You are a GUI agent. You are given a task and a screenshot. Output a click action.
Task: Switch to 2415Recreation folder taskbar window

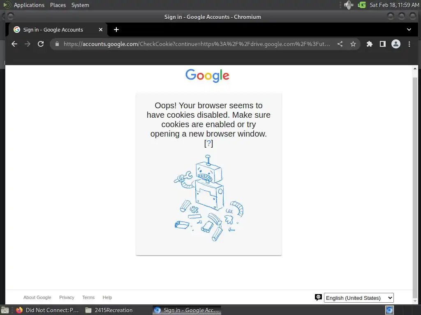[x=109, y=310]
